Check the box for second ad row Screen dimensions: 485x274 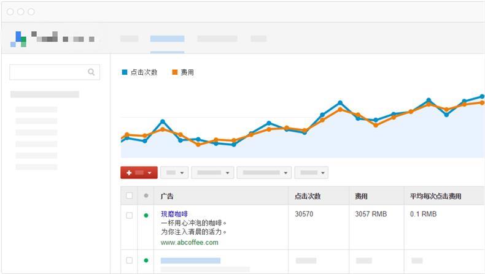point(130,261)
